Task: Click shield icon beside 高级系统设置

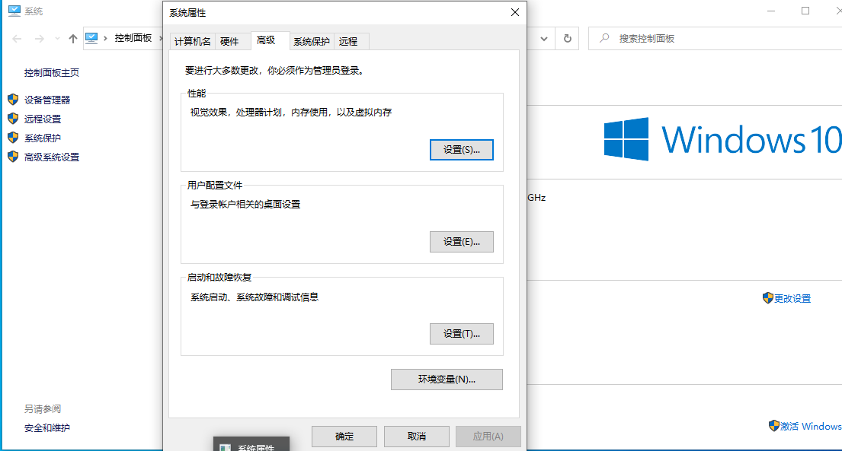Action: [x=13, y=157]
